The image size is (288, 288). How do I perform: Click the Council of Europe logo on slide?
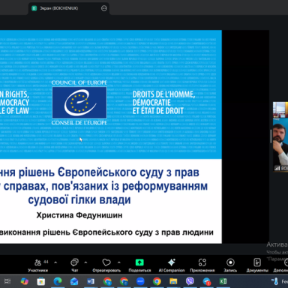click(79, 103)
